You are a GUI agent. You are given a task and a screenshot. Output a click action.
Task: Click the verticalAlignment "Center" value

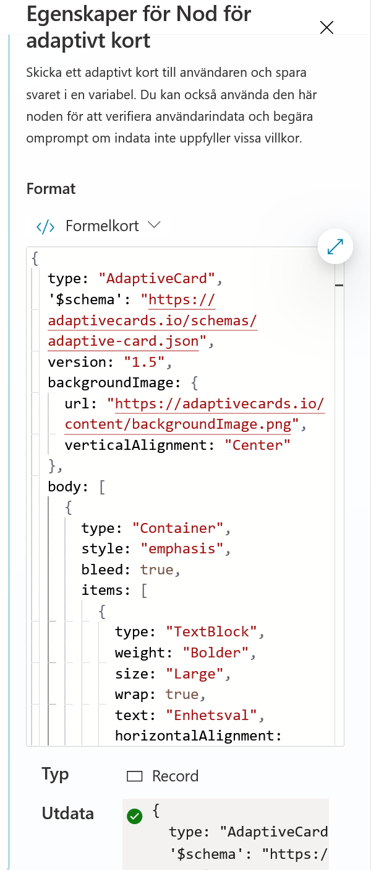click(257, 445)
